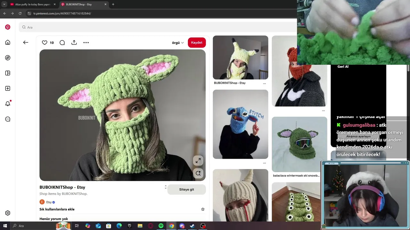Open the green goggles balaclava thumbnail
Viewport: 410px width, 230px height.
tap(299, 144)
